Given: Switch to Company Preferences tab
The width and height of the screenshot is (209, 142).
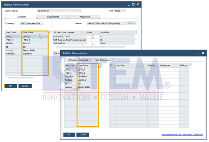Looking at the screenshot, I should pyautogui.click(x=78, y=60).
